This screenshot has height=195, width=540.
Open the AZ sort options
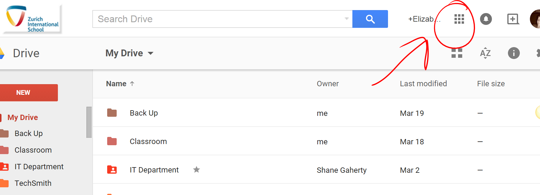pos(485,53)
